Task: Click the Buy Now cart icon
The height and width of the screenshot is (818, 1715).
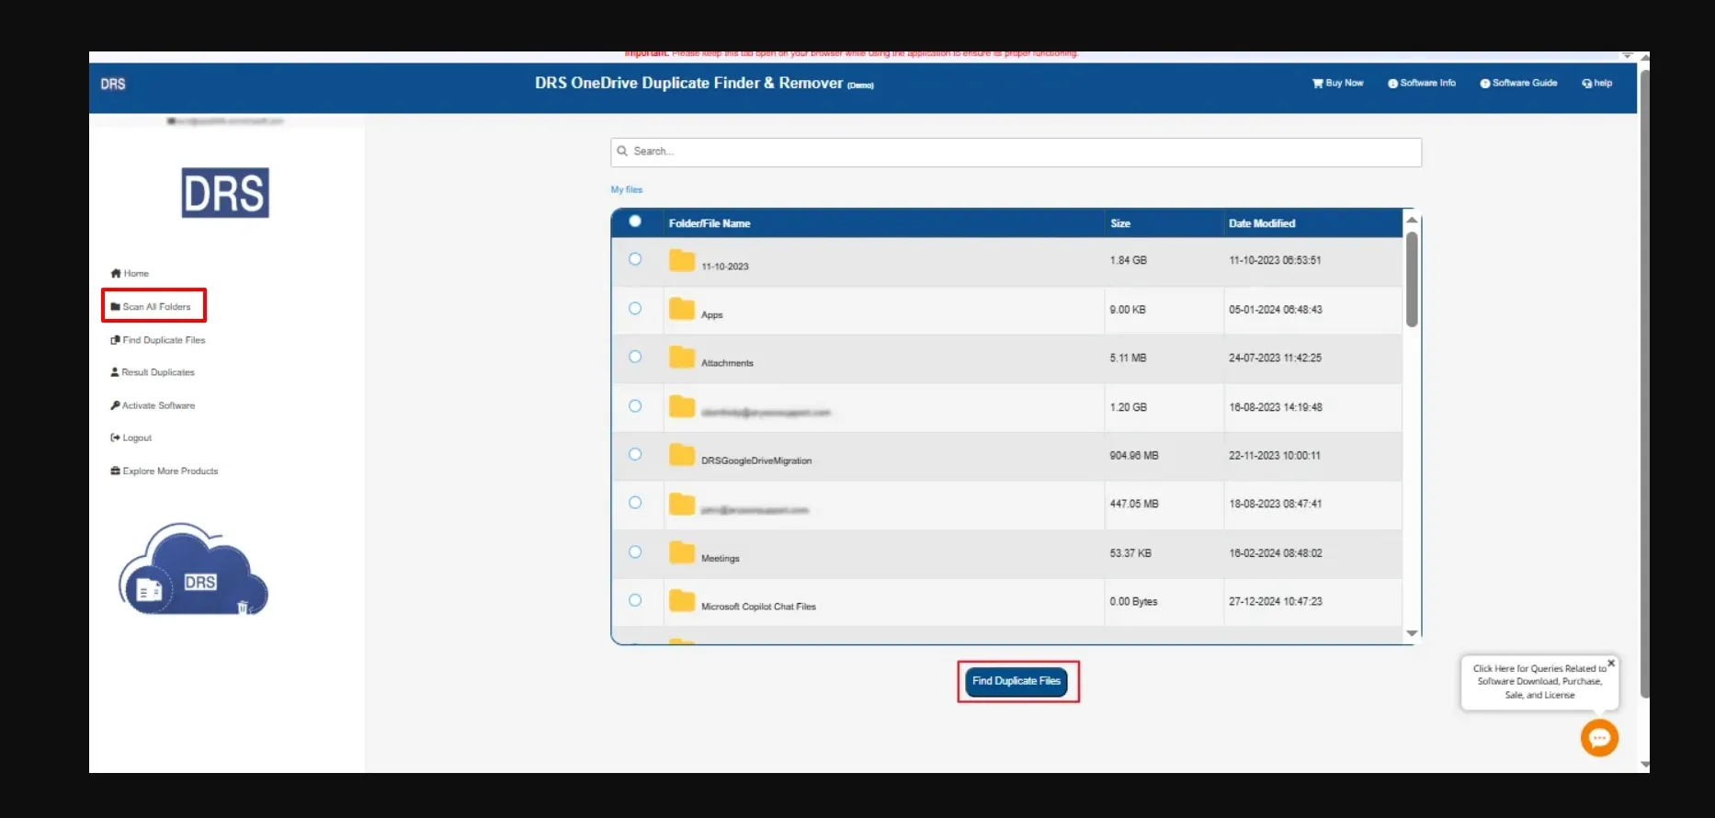Action: (x=1317, y=84)
